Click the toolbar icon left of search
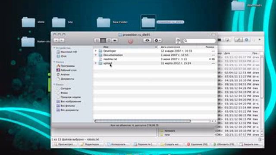The height and width of the screenshot is (155, 276). (178, 41)
